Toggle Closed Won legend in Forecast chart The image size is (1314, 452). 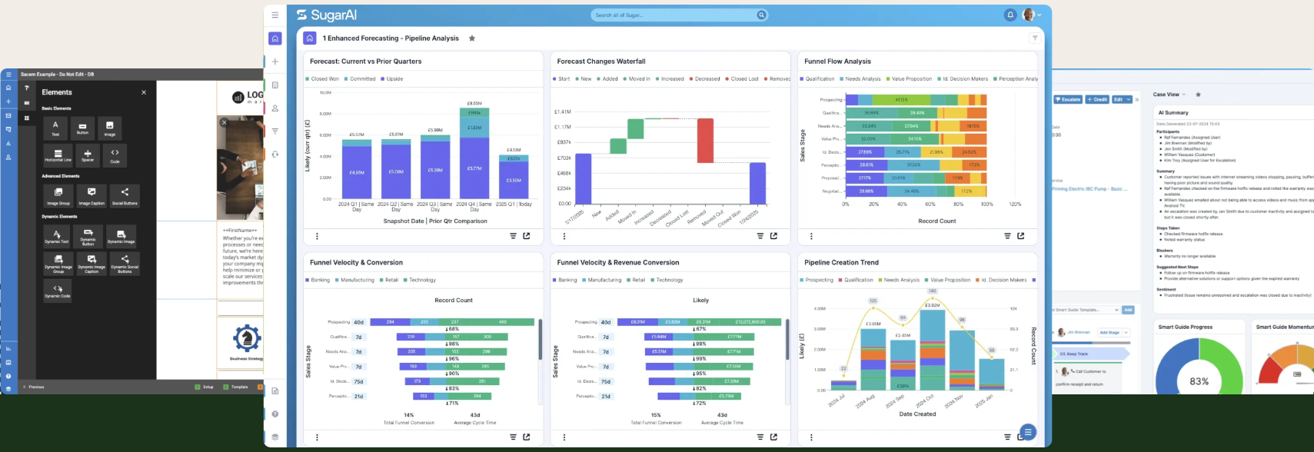[x=322, y=78]
